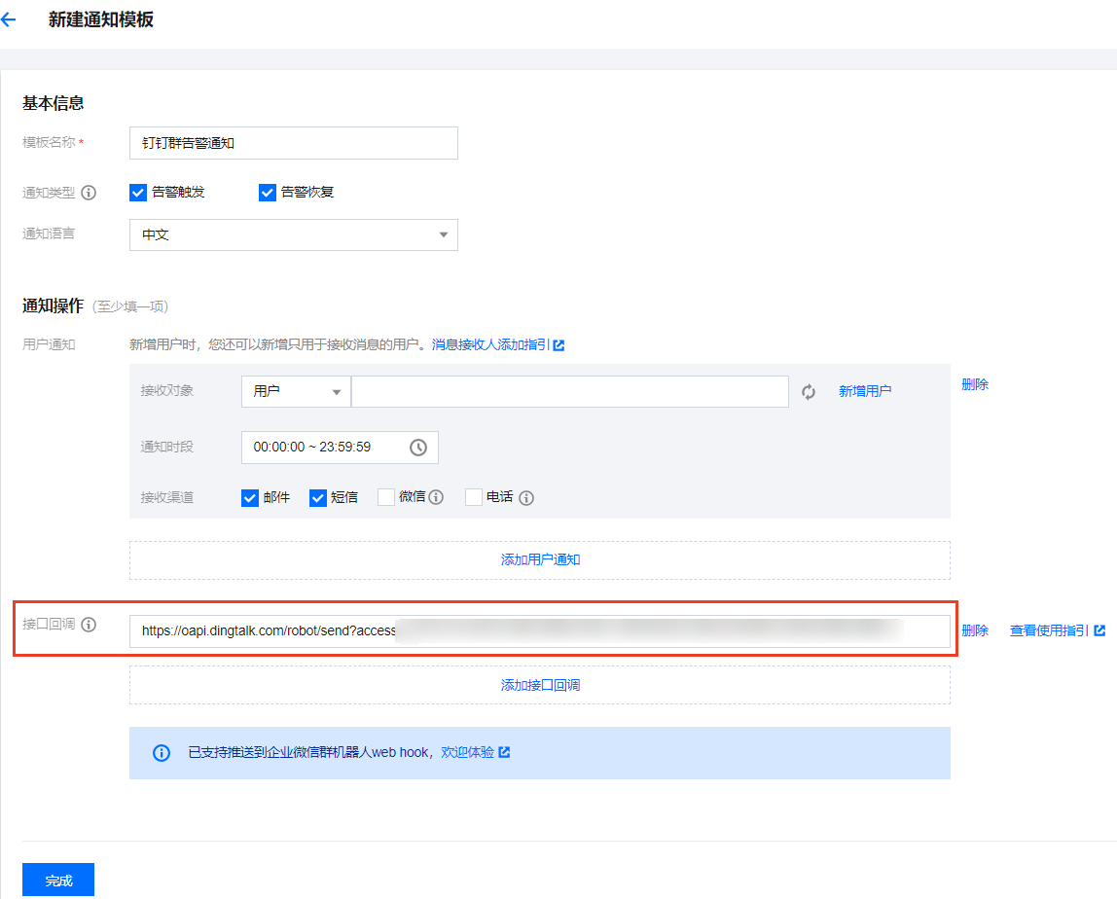Click external link icon after 查看使用指引
Screen dimensions: 1117x899
pos(1099,630)
